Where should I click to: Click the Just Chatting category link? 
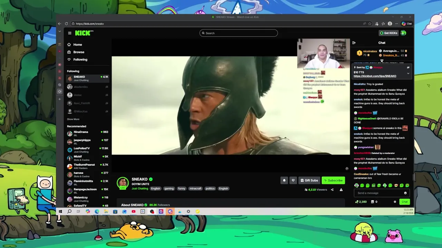point(140,188)
